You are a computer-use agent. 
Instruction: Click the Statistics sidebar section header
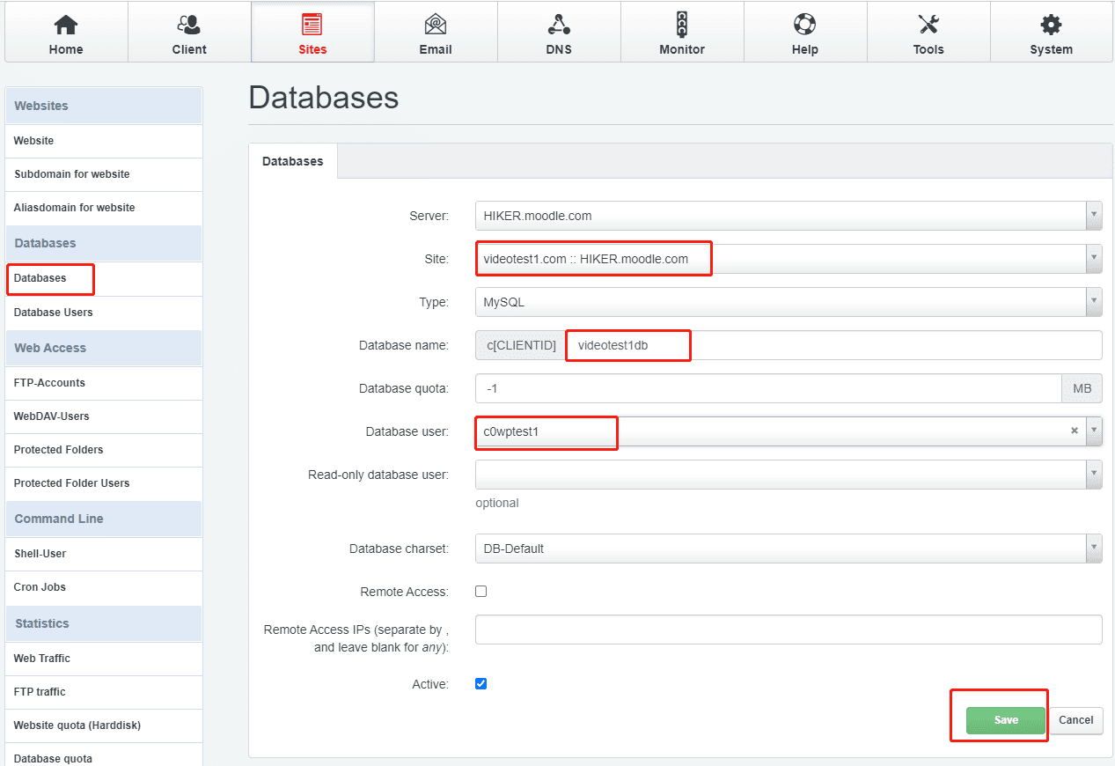104,623
